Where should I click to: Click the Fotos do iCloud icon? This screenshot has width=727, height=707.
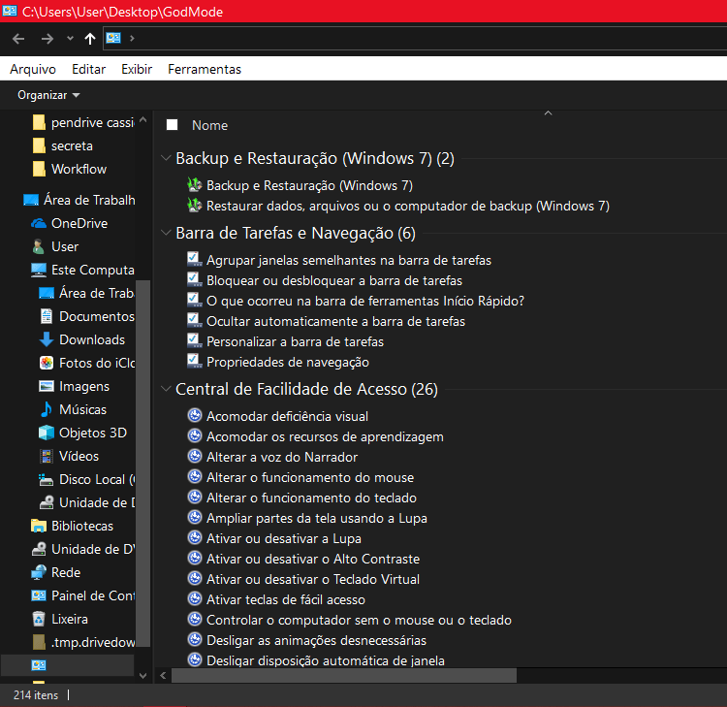click(47, 363)
